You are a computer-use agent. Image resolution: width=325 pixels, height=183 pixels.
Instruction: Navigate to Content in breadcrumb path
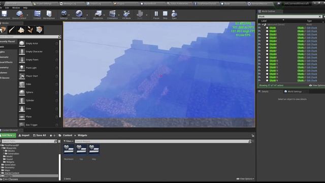[x=68, y=135]
